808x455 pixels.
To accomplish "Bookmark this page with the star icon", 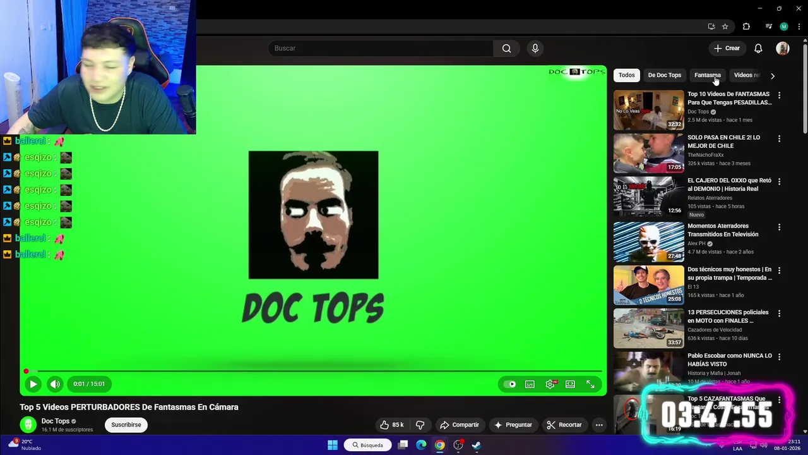I will pyautogui.click(x=725, y=27).
